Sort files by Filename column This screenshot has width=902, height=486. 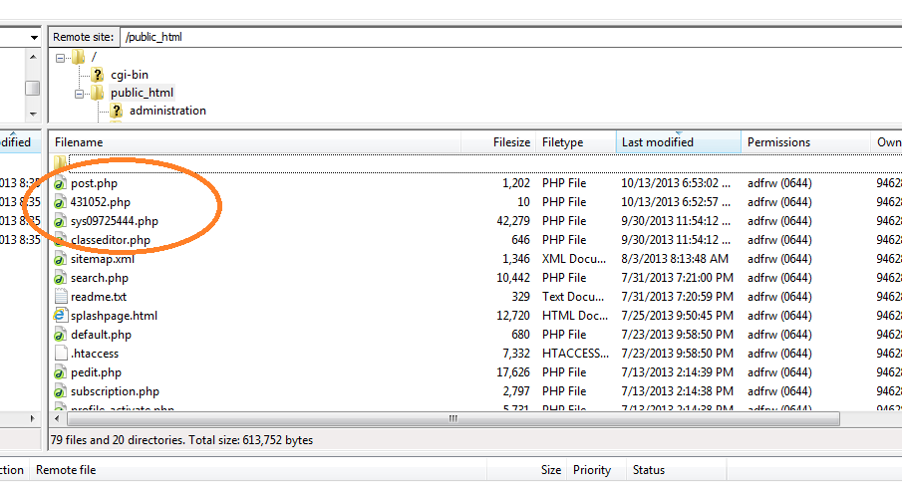click(x=254, y=142)
